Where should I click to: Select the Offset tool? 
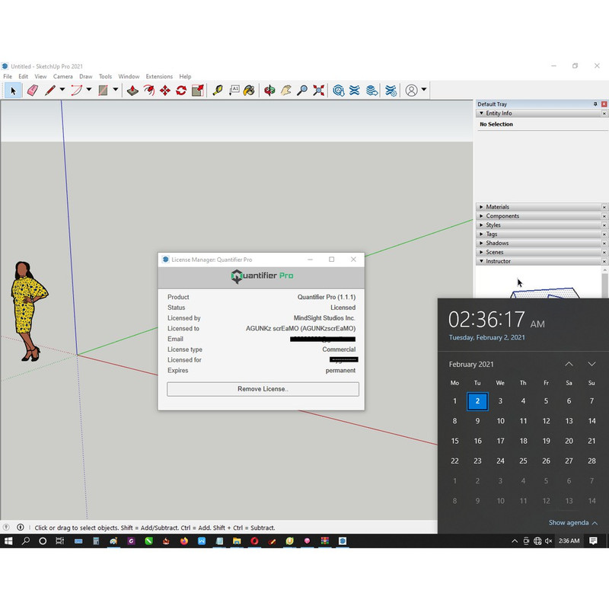click(x=148, y=91)
